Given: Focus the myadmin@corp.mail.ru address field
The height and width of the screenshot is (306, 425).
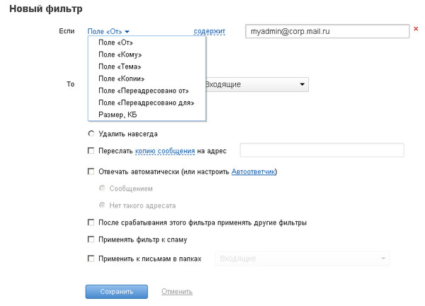Looking at the screenshot, I should 327,31.
